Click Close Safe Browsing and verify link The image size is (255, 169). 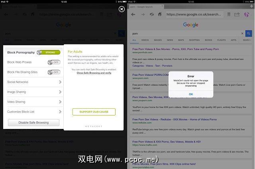point(94,73)
